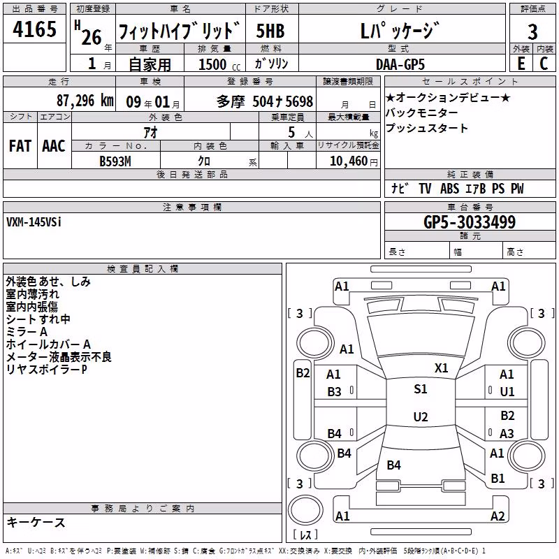The height and width of the screenshot is (559, 559).
Task: Select the exterior grade E
Action: [521, 64]
